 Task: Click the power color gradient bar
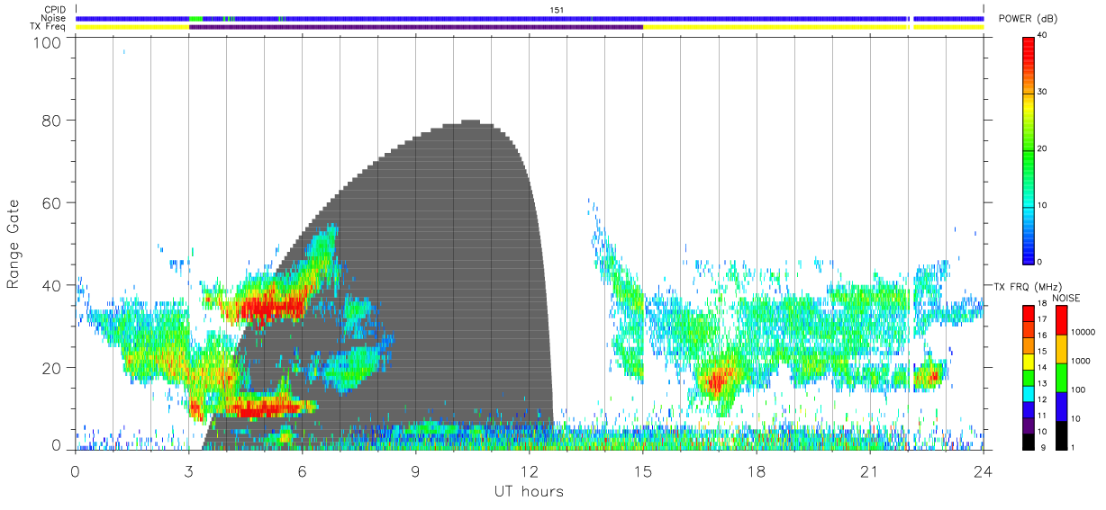pos(1028,149)
